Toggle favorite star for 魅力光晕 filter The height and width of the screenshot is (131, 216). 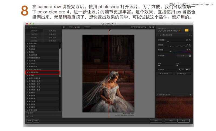click(27, 101)
